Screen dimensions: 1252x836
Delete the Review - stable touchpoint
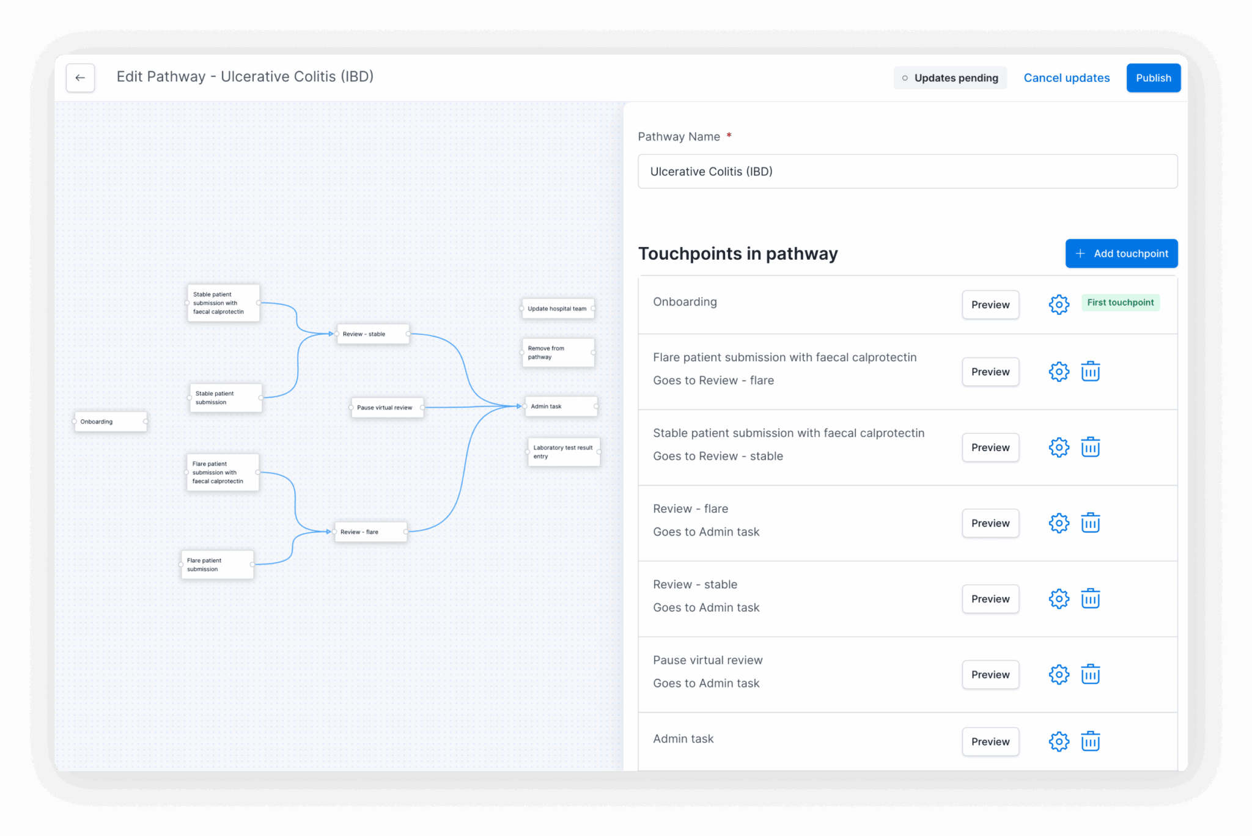point(1091,599)
